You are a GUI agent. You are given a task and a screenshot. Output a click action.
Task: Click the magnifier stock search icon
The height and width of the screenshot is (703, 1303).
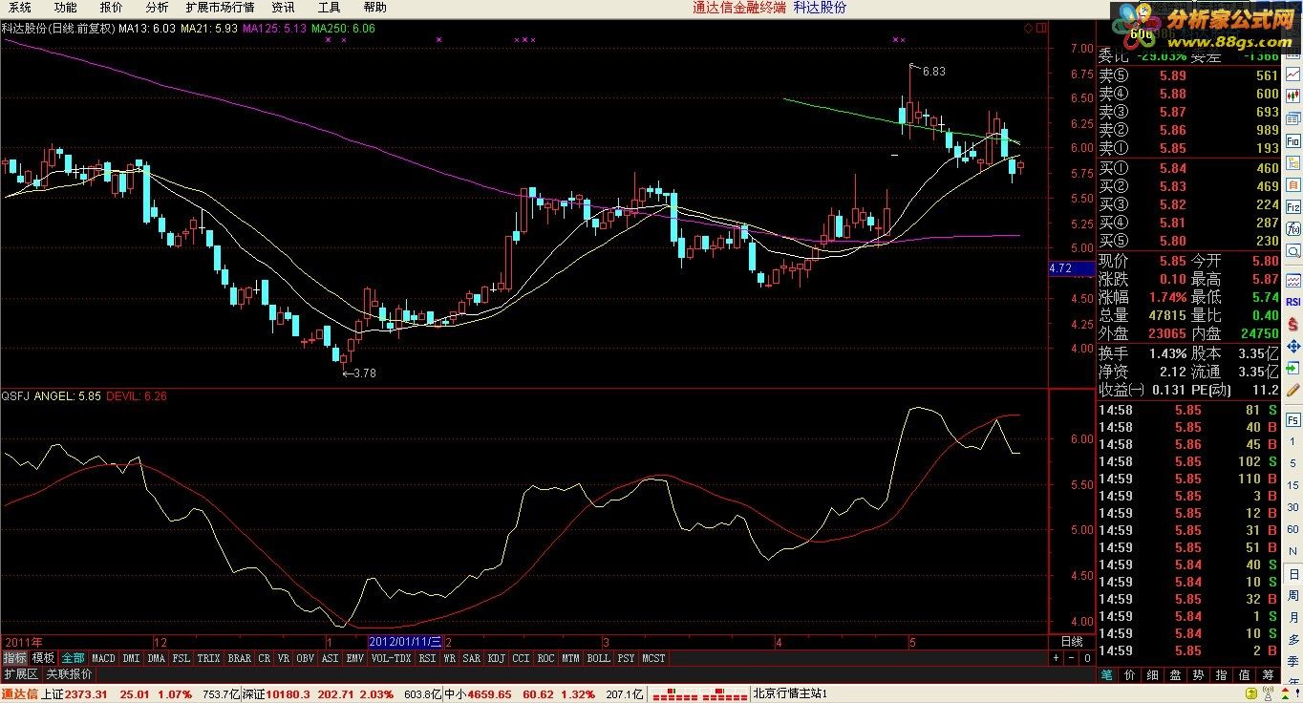pyautogui.click(x=1293, y=251)
